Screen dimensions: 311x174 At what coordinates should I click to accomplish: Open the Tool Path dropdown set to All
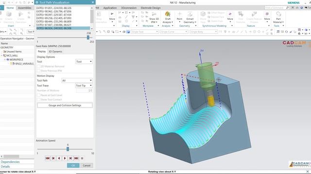point(77,81)
